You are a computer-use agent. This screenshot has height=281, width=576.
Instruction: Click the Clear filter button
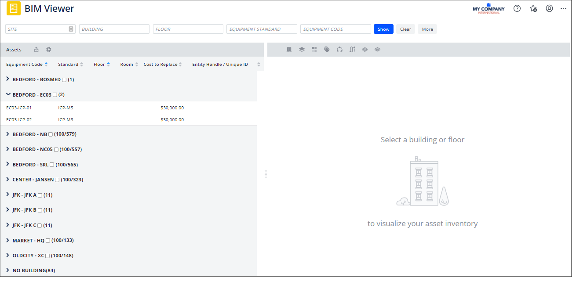405,29
